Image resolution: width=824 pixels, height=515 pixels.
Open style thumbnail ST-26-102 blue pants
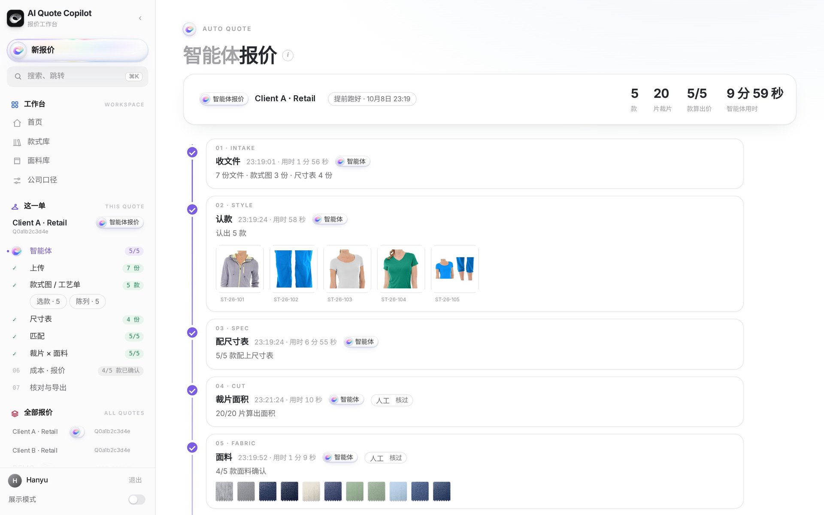pyautogui.click(x=294, y=269)
